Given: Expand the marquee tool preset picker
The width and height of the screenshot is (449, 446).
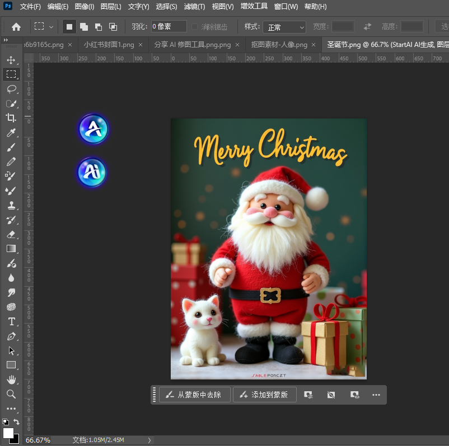Looking at the screenshot, I should pyautogui.click(x=44, y=26).
